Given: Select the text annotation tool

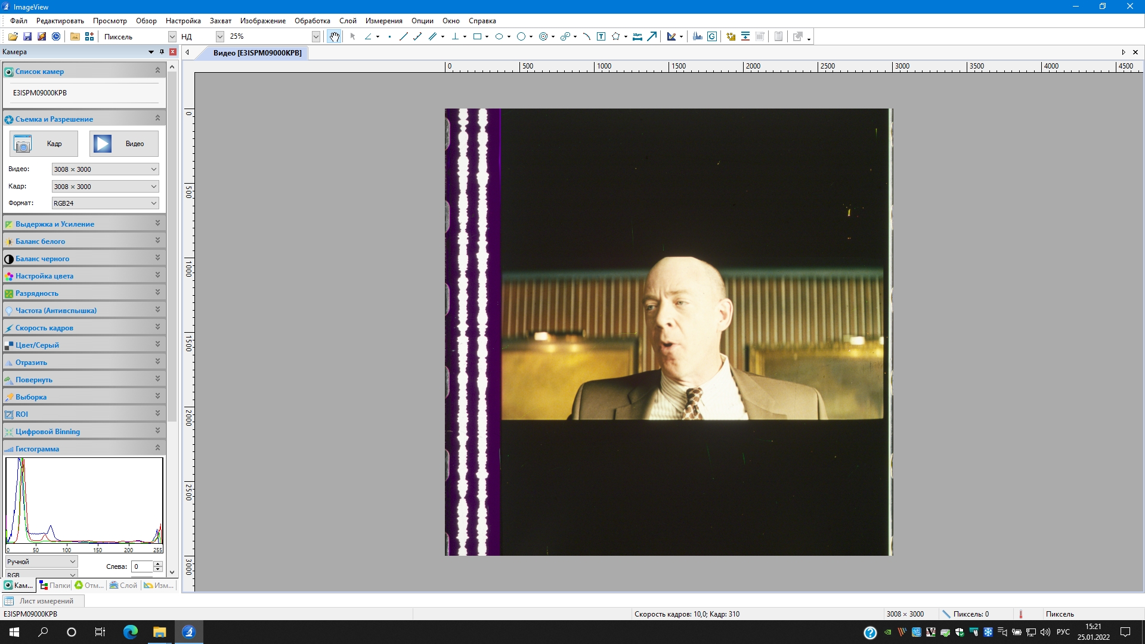Looking at the screenshot, I should [x=601, y=37].
